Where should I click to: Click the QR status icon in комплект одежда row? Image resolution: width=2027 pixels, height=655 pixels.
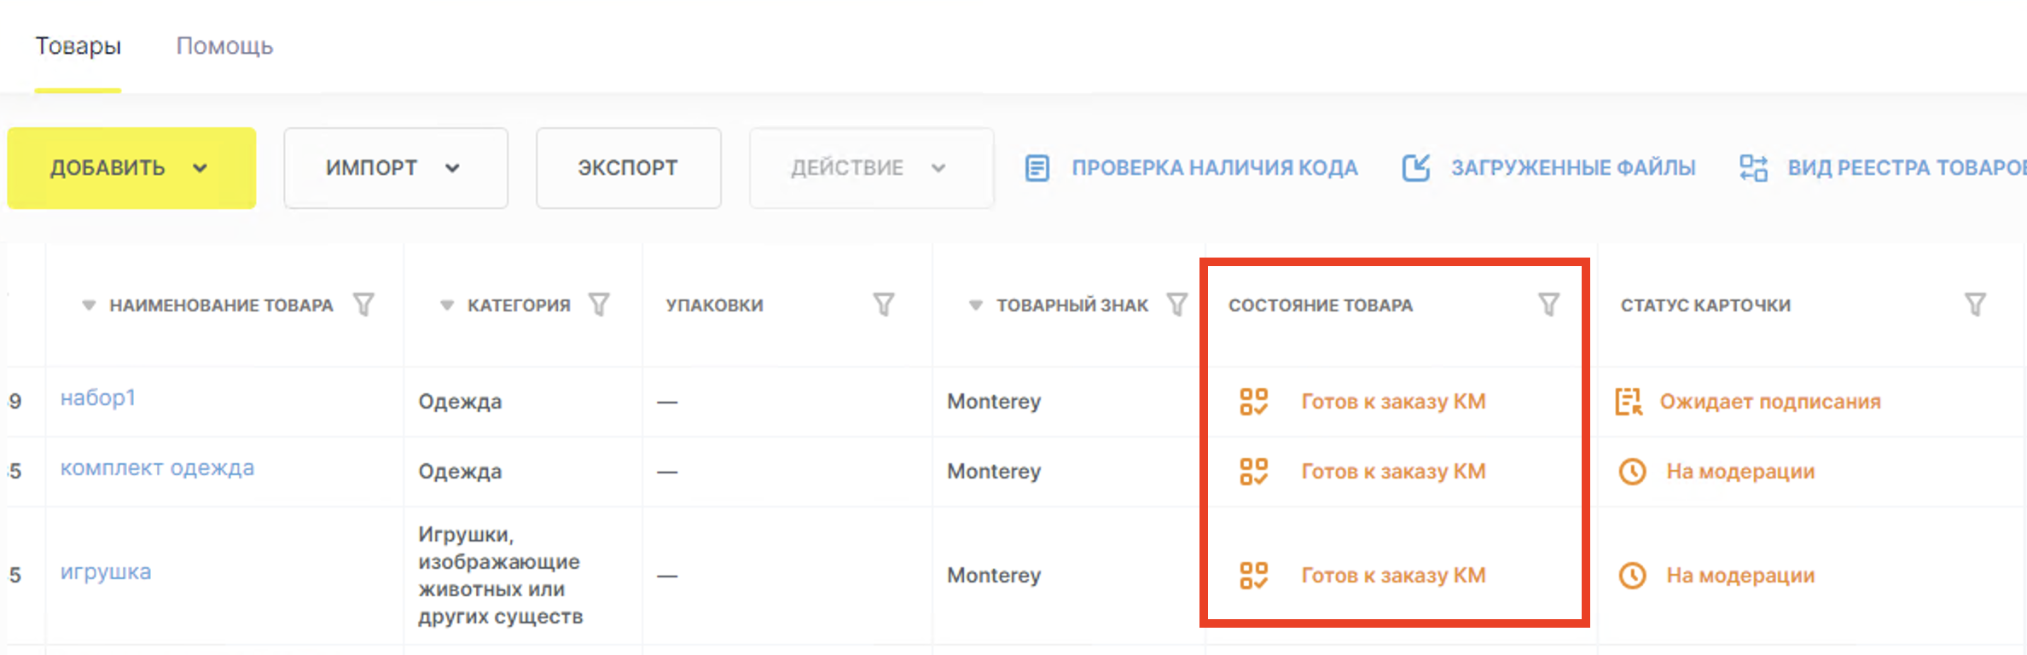(1254, 472)
